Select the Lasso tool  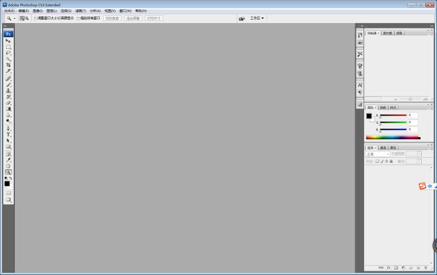(8, 53)
